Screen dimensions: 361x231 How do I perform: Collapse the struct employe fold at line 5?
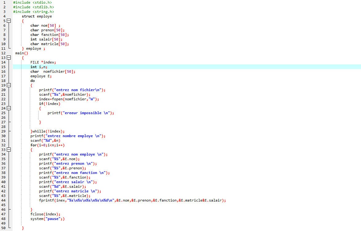[x=9, y=21]
